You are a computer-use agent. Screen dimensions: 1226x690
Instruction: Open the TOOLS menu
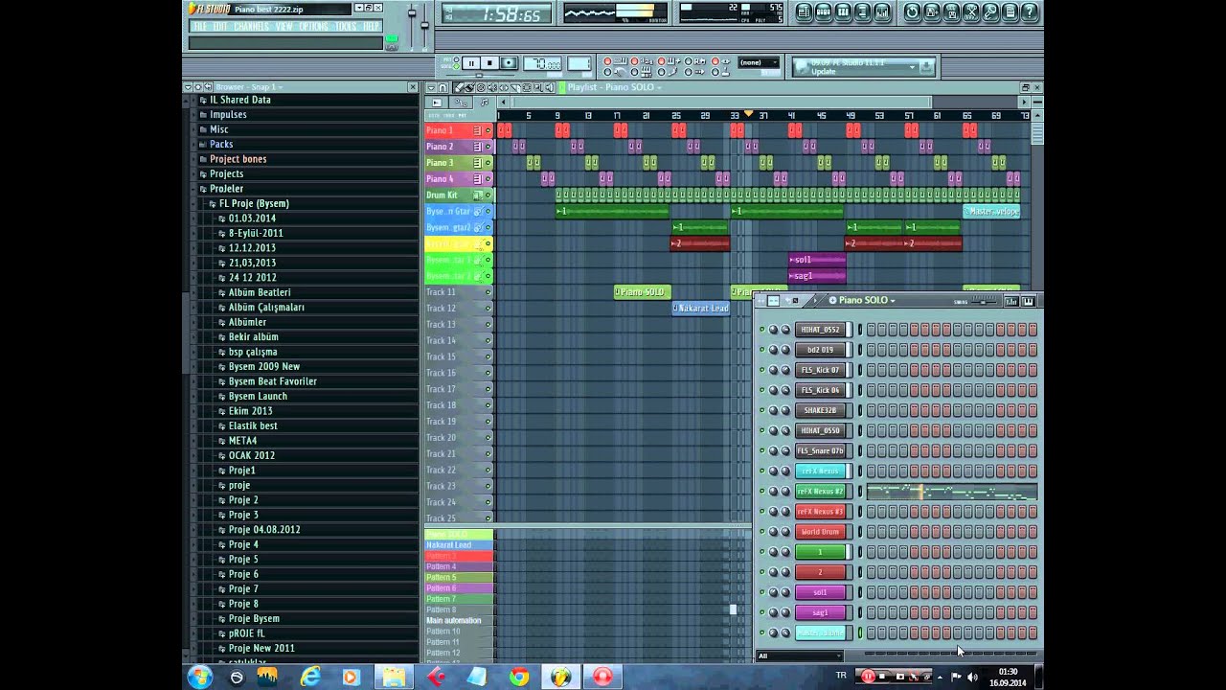(346, 26)
